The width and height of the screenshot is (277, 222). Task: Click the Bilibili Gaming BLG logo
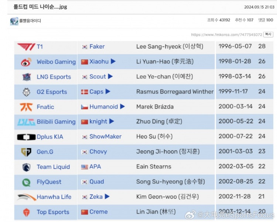point(26,122)
